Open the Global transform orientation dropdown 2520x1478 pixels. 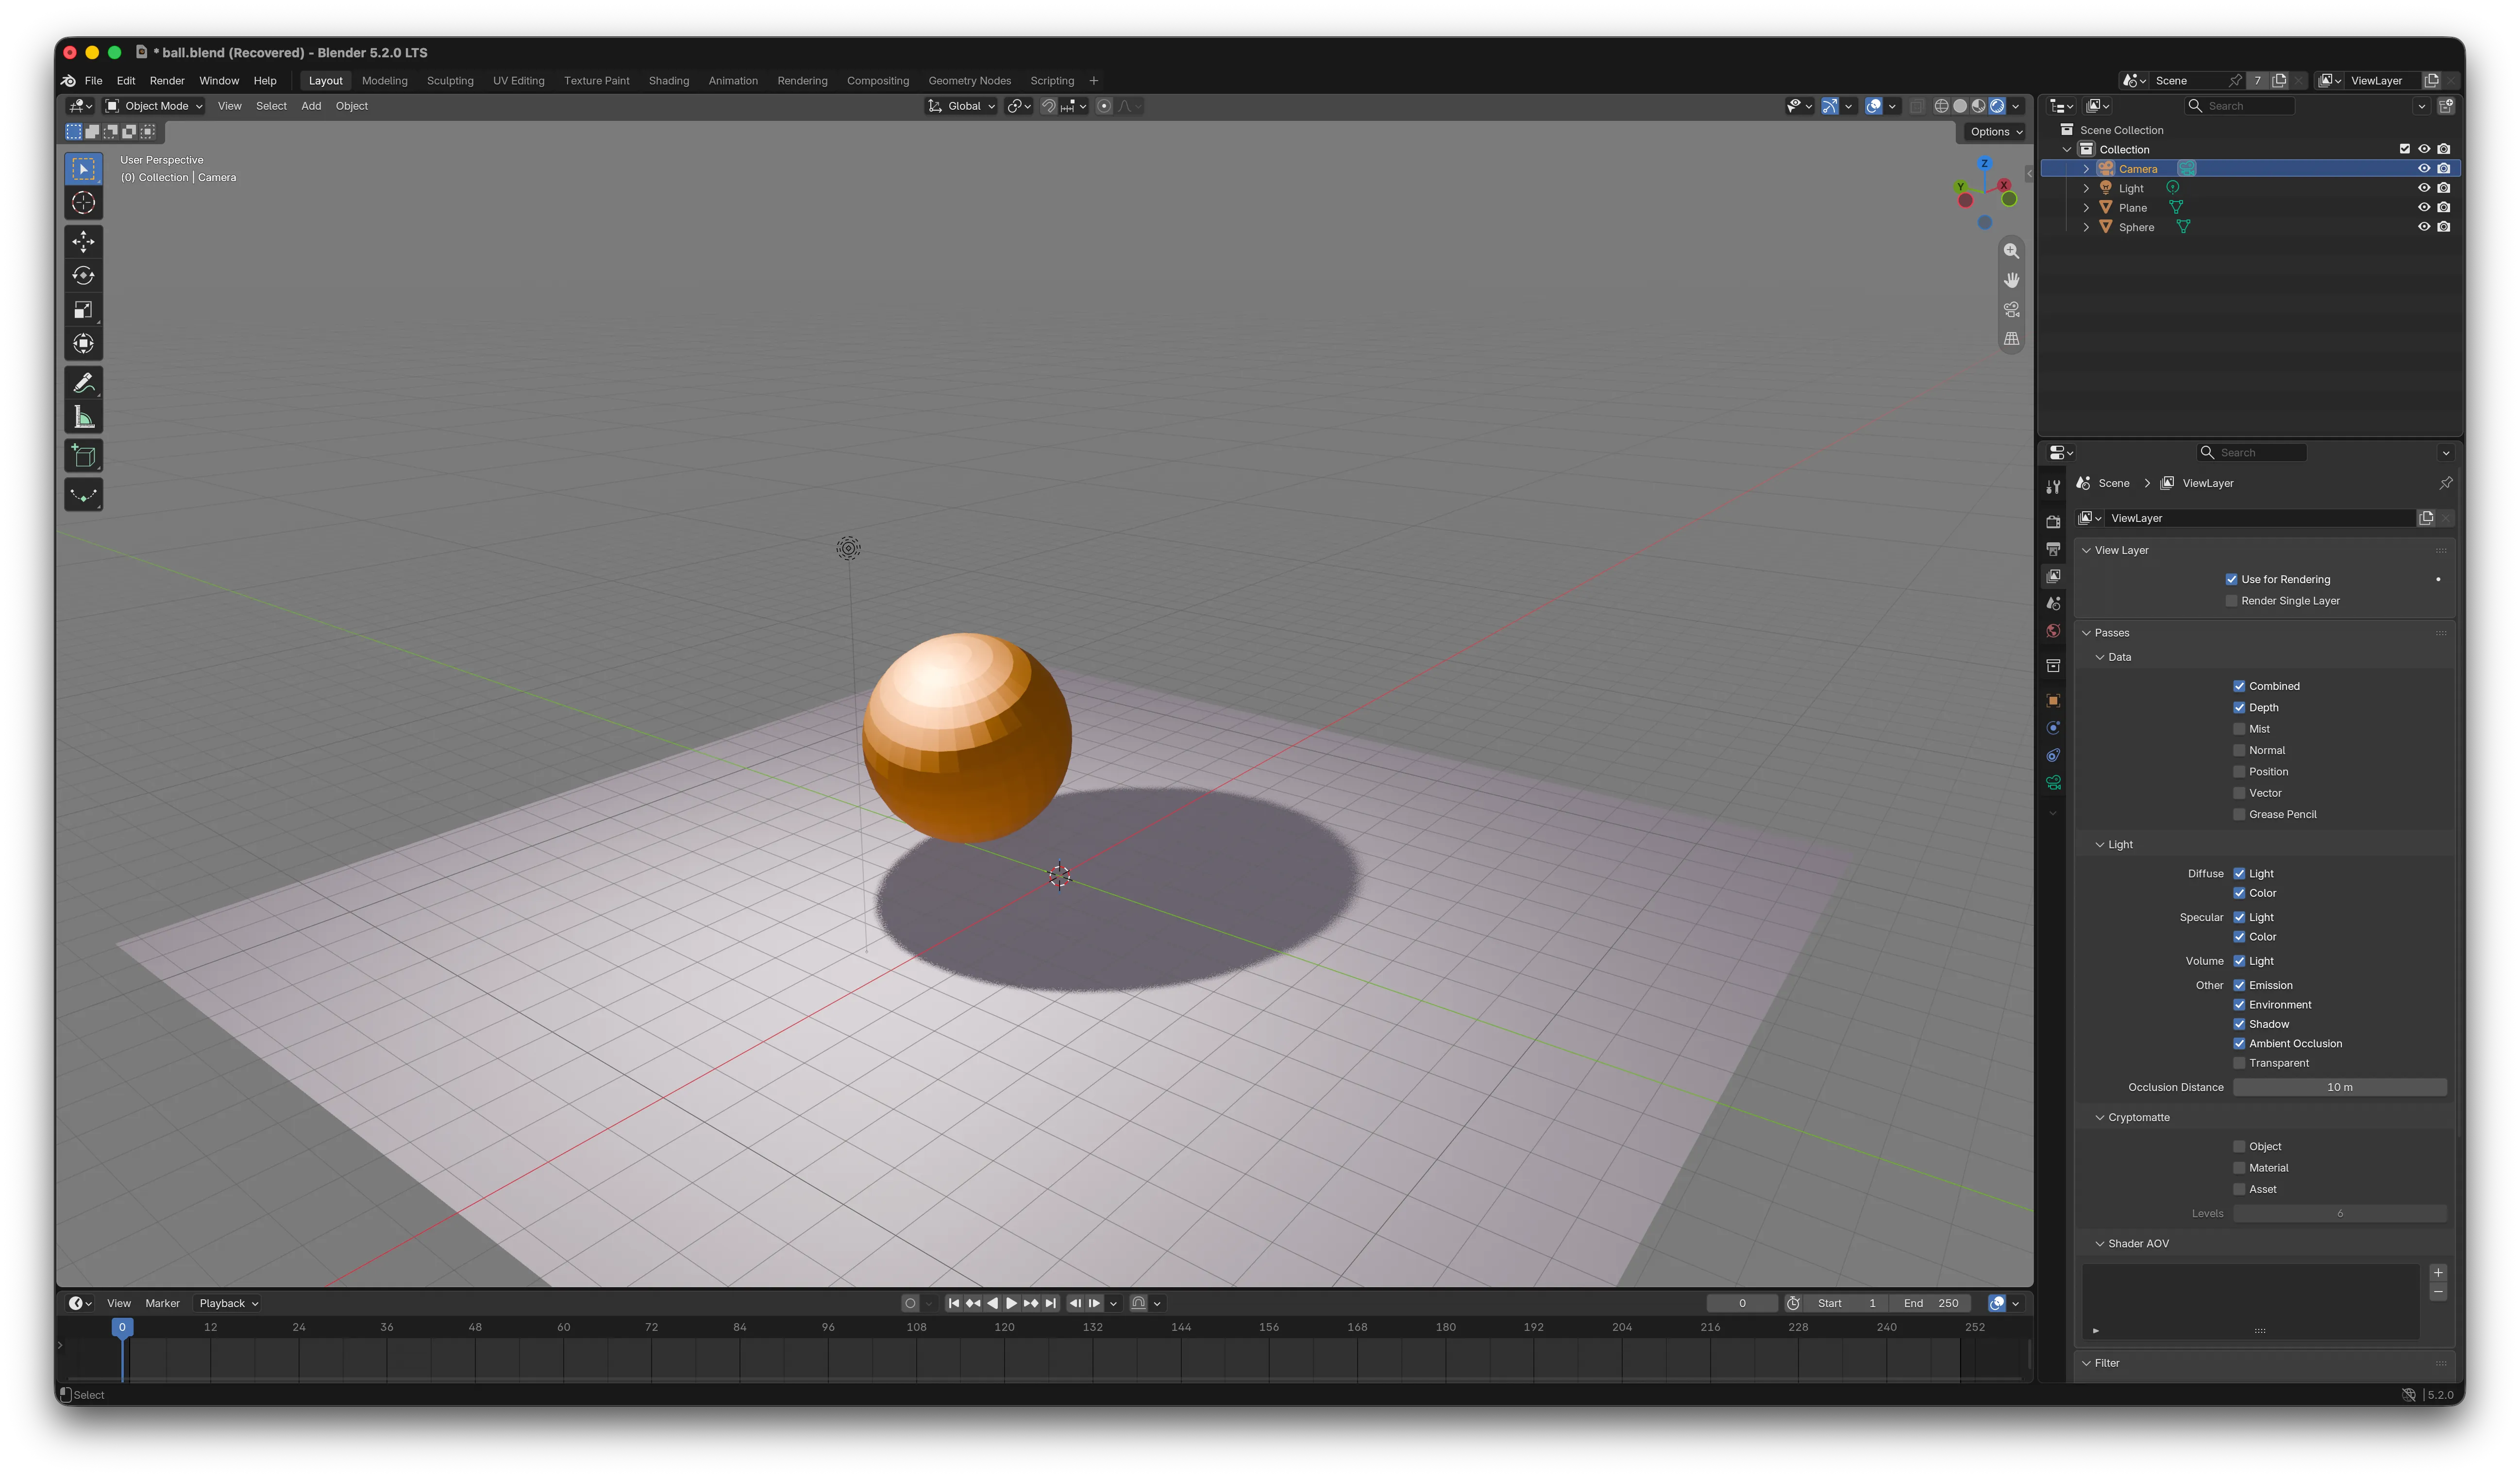(961, 106)
